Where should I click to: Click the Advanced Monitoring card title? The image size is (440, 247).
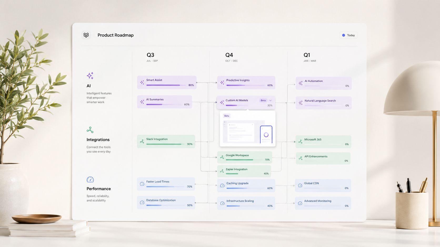point(318,201)
